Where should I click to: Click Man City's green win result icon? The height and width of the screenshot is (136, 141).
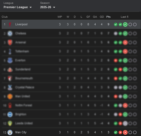116,132
